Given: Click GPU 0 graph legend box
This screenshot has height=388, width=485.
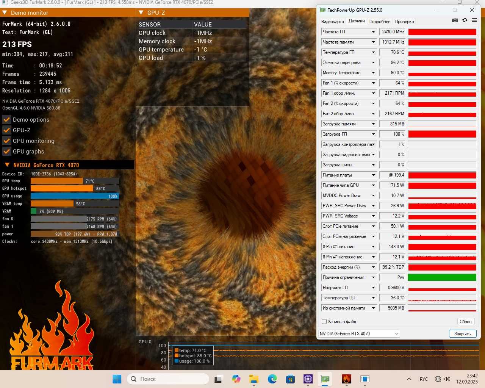Looking at the screenshot, I should 193,356.
